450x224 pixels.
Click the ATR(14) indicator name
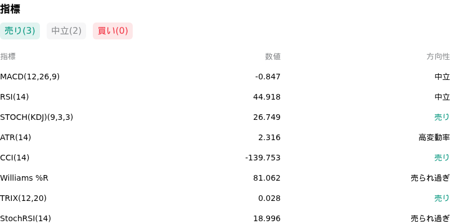pos(16,137)
